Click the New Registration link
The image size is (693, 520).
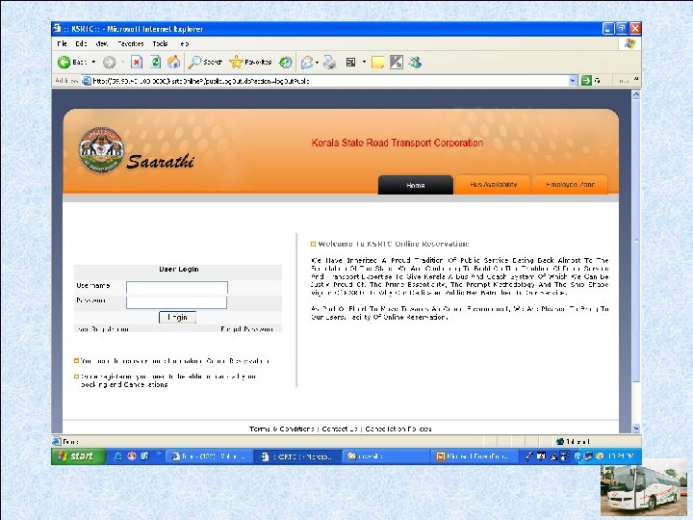[103, 329]
